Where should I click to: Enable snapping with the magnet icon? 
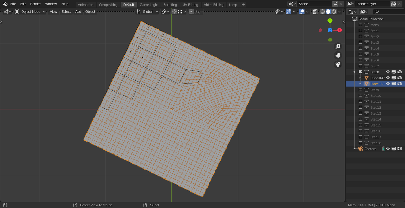(174, 12)
